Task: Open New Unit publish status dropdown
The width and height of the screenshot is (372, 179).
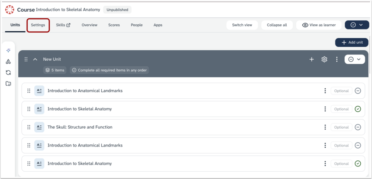Action: pos(355,59)
